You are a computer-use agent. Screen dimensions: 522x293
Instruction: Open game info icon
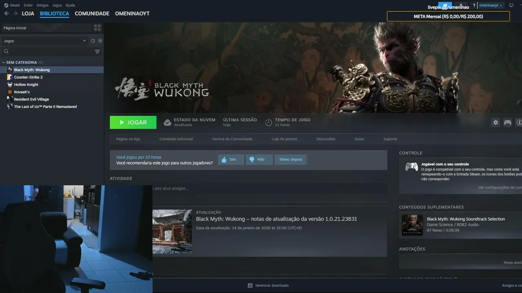click(519, 122)
